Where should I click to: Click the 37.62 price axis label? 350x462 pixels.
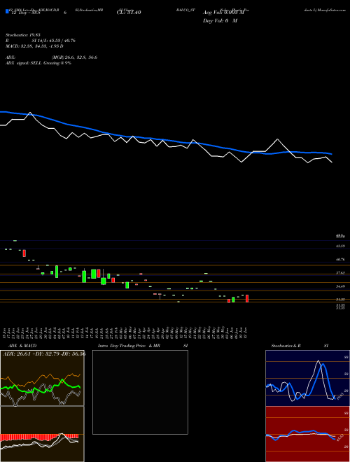(x=341, y=273)
